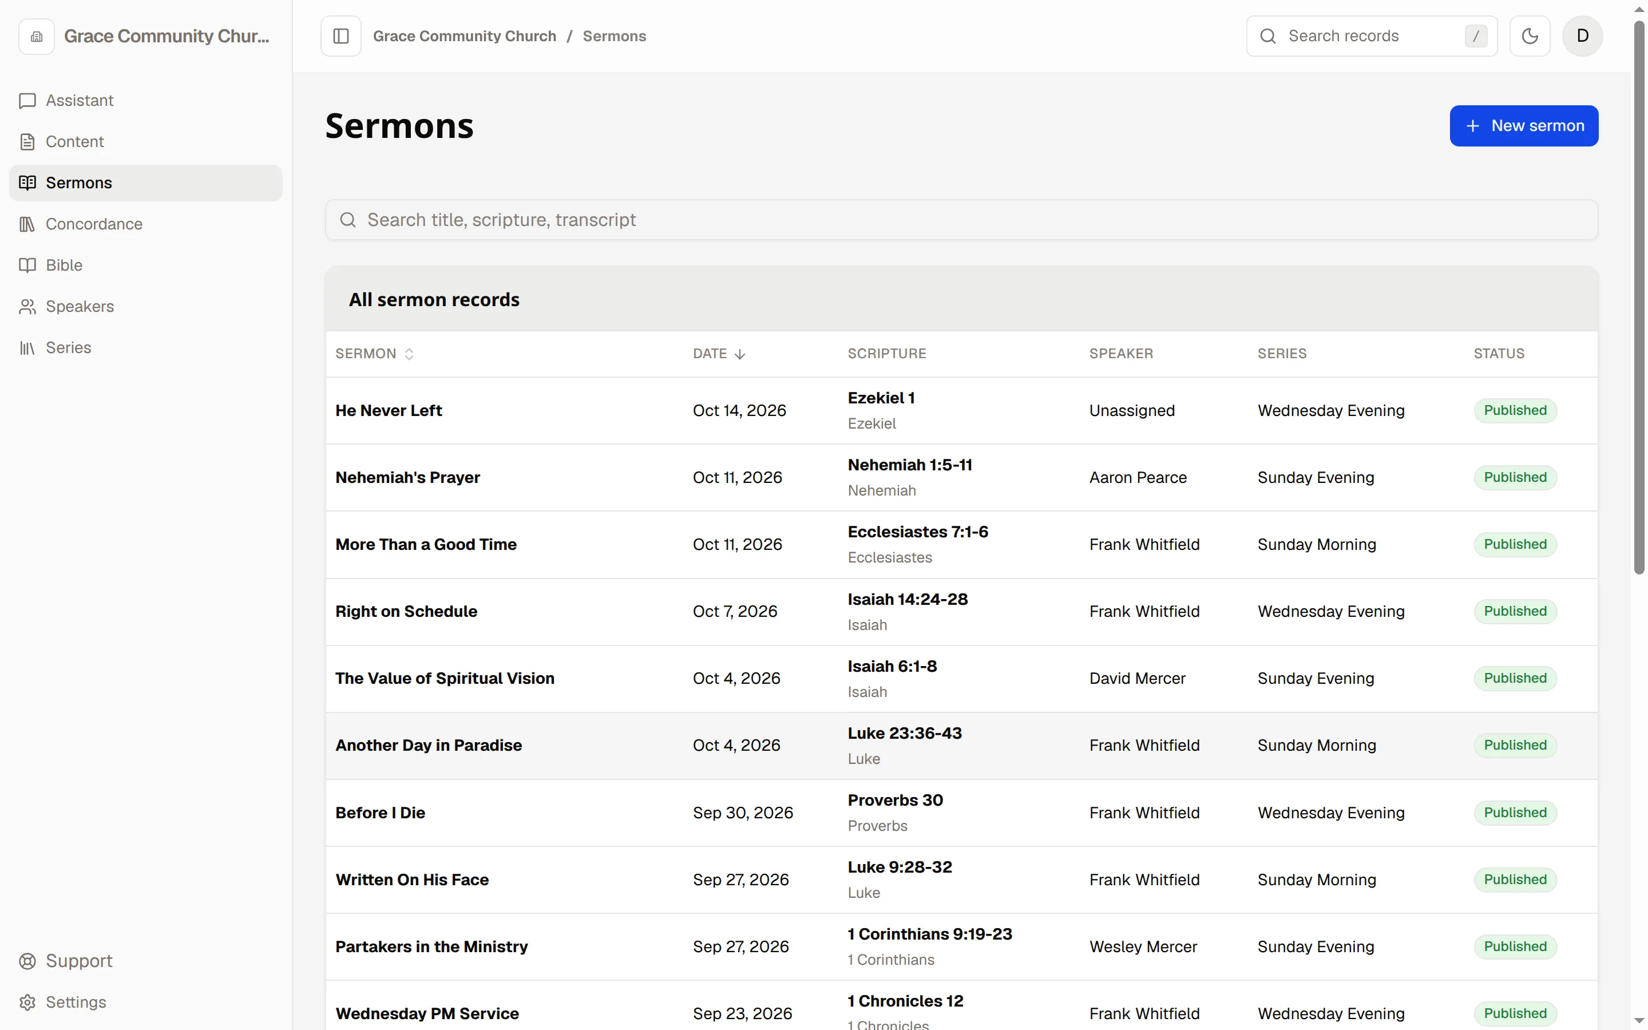Click the Settings gear icon

pos(27,1002)
